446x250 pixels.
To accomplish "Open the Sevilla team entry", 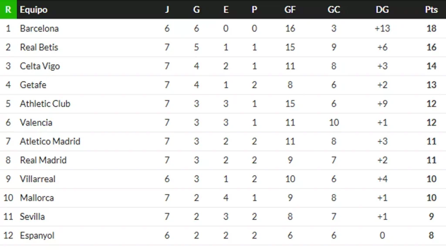I will (x=32, y=217).
